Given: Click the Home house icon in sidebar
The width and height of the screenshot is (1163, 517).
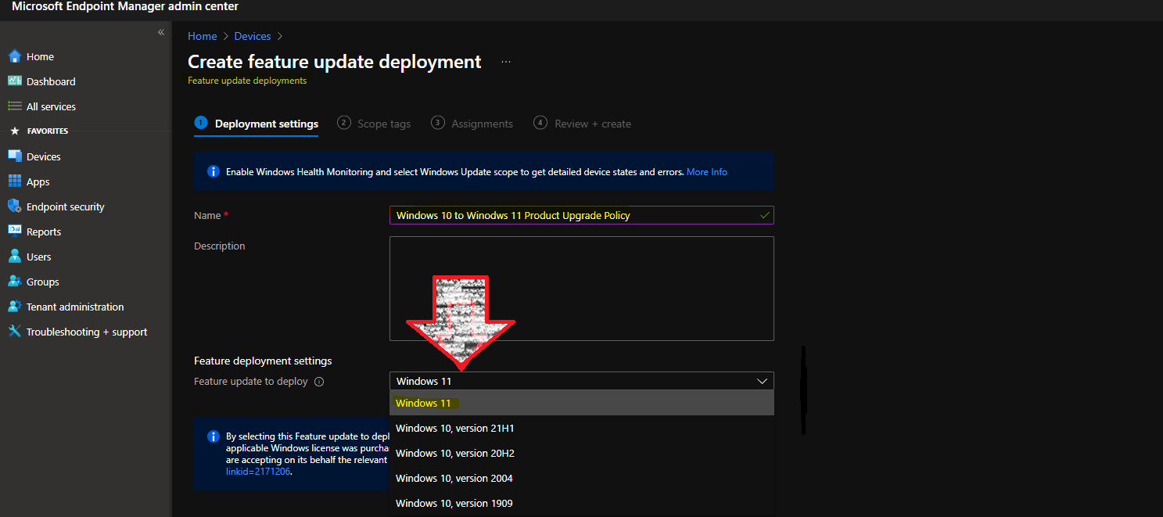Looking at the screenshot, I should 14,56.
